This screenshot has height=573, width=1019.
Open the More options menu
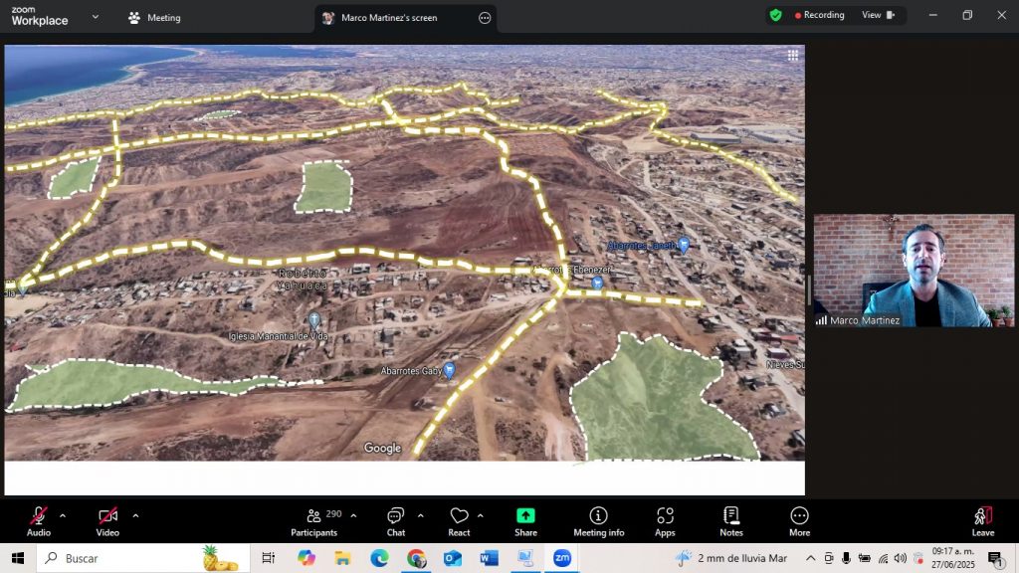pos(799,520)
